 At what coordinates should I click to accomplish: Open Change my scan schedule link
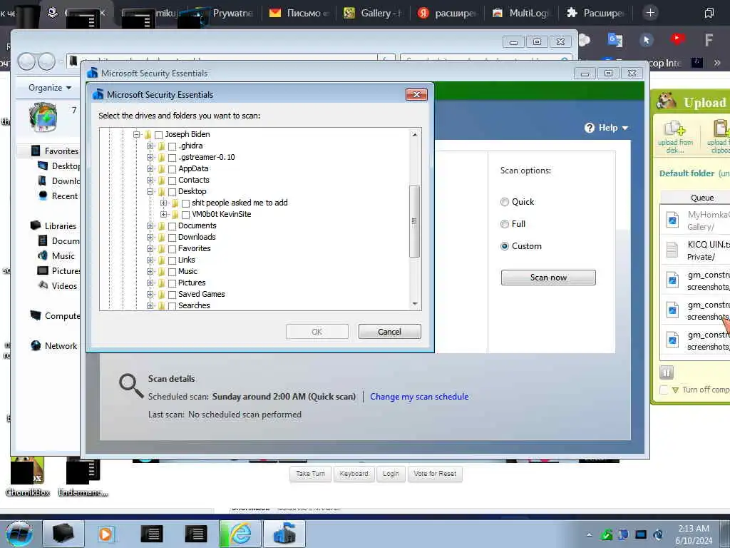pyautogui.click(x=419, y=397)
